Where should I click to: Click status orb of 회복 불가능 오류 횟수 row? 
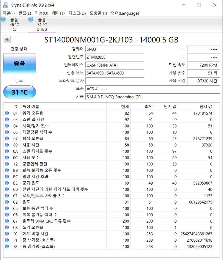(7, 170)
